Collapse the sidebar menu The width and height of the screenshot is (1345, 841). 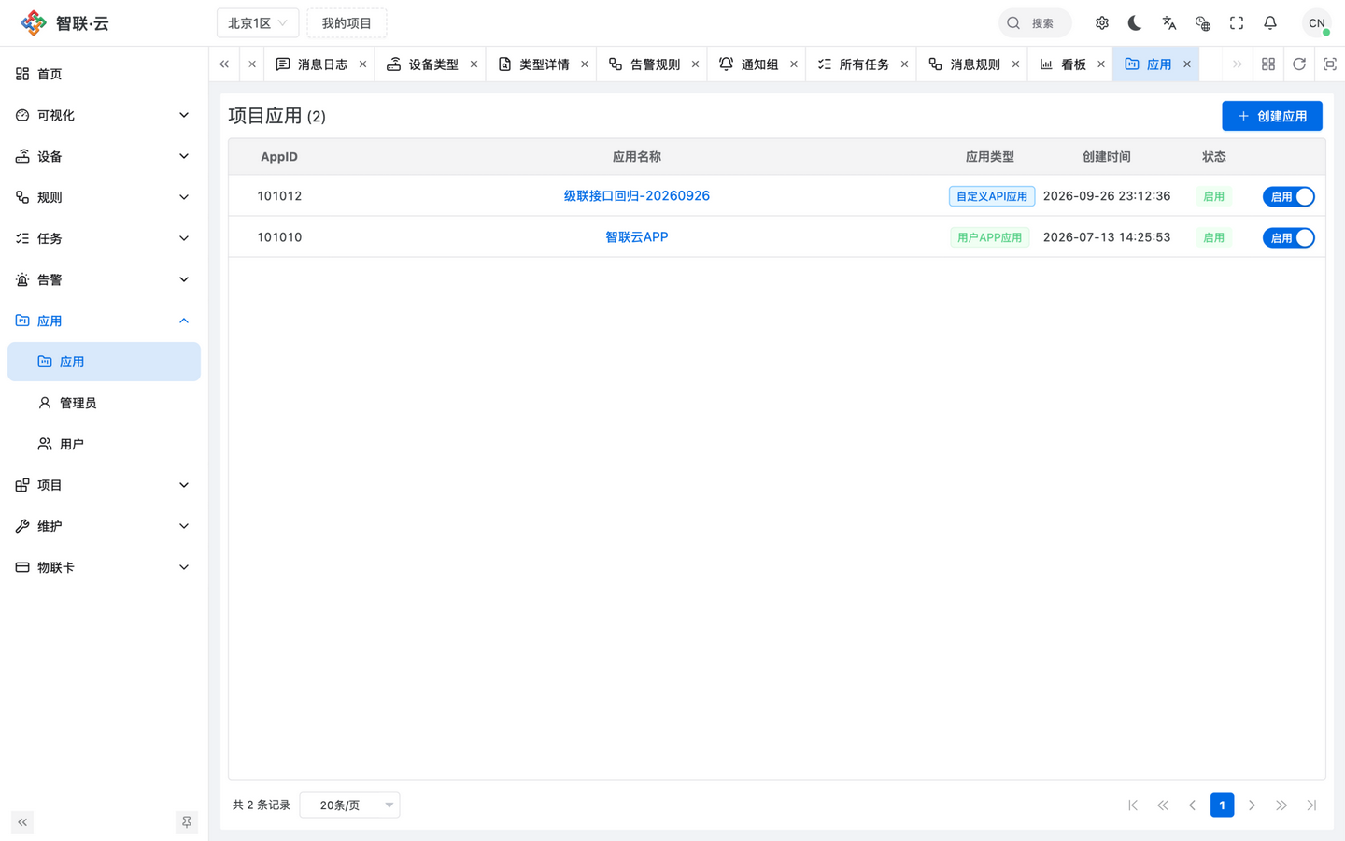click(x=22, y=822)
